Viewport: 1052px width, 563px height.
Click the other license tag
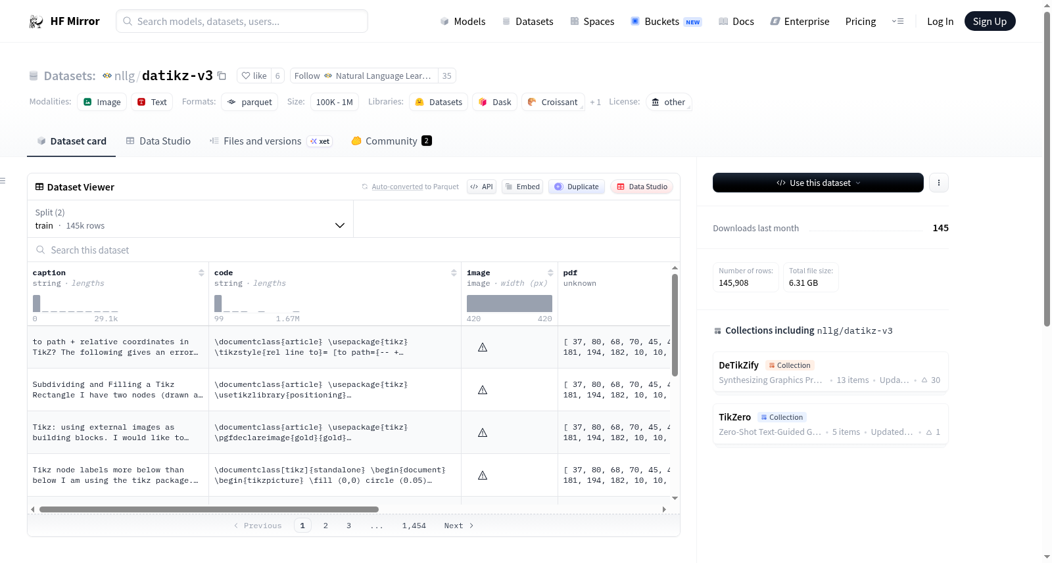(669, 102)
